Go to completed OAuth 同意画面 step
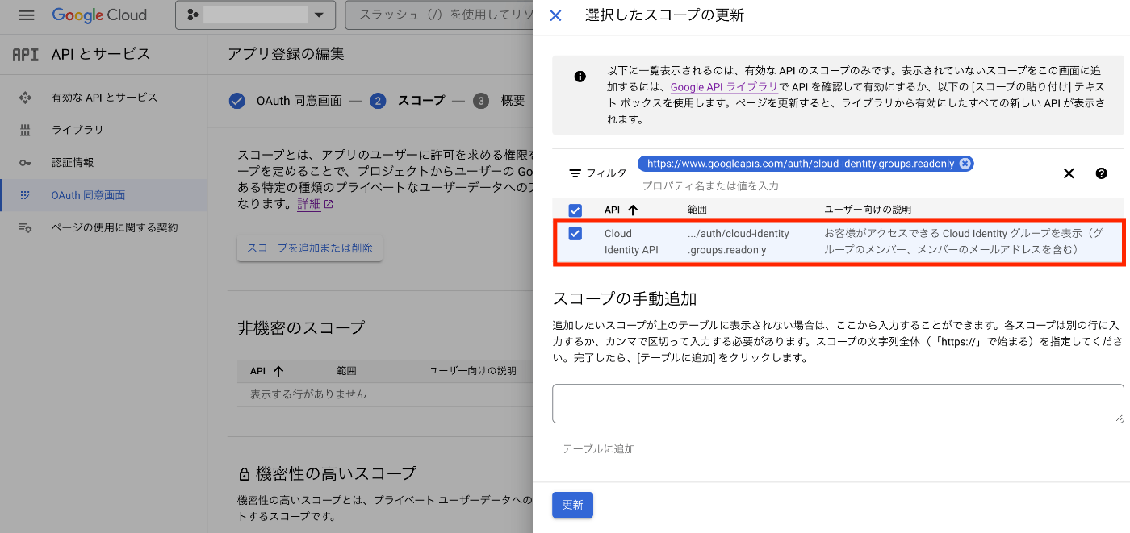The image size is (1130, 533). click(x=284, y=101)
